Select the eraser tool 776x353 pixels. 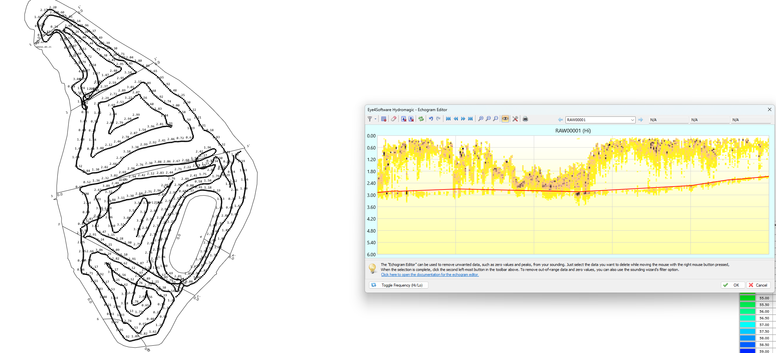[x=394, y=119]
